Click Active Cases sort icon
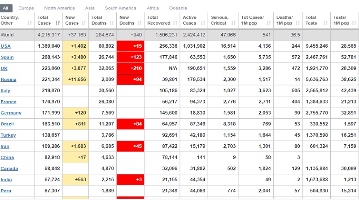Image resolution: width=359 pixels, height=200 pixels. 203,23
